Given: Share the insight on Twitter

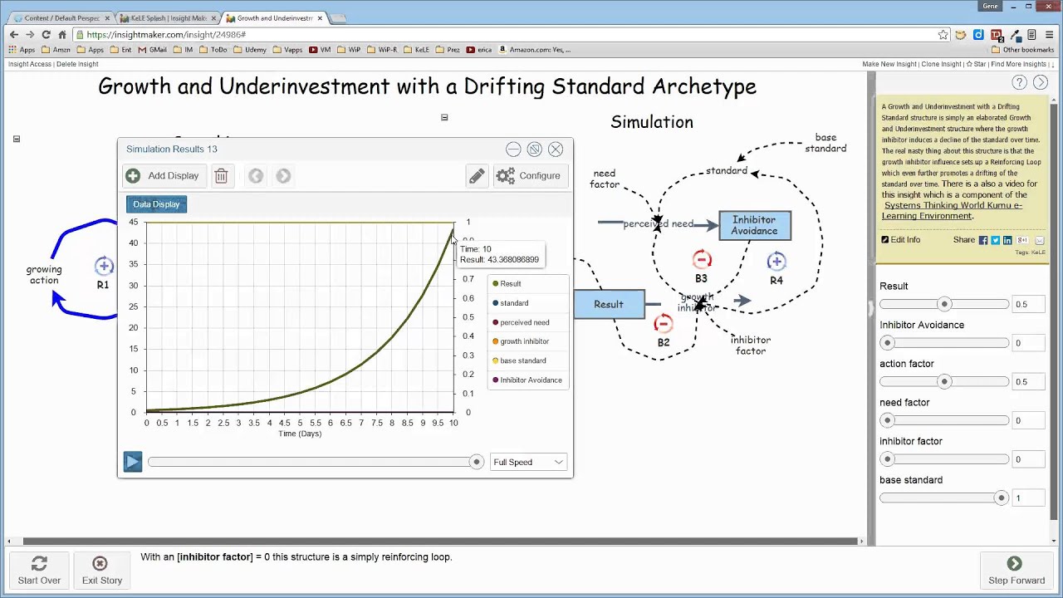Looking at the screenshot, I should pos(995,240).
